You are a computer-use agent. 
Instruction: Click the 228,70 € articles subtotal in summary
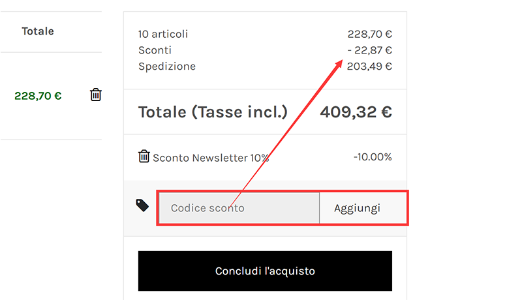[369, 35]
